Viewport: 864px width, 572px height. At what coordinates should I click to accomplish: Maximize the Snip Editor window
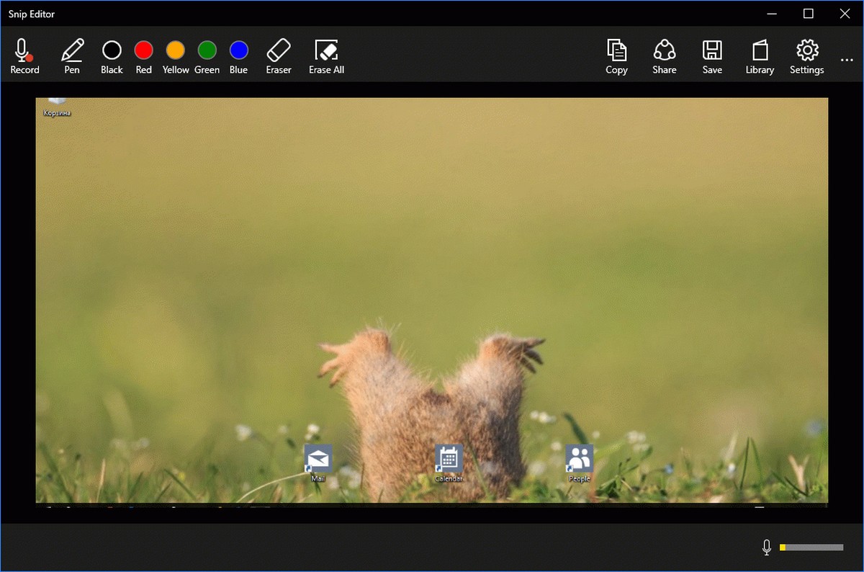click(x=809, y=14)
